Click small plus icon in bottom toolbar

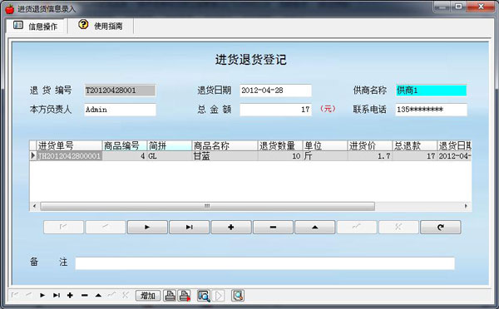point(70,296)
